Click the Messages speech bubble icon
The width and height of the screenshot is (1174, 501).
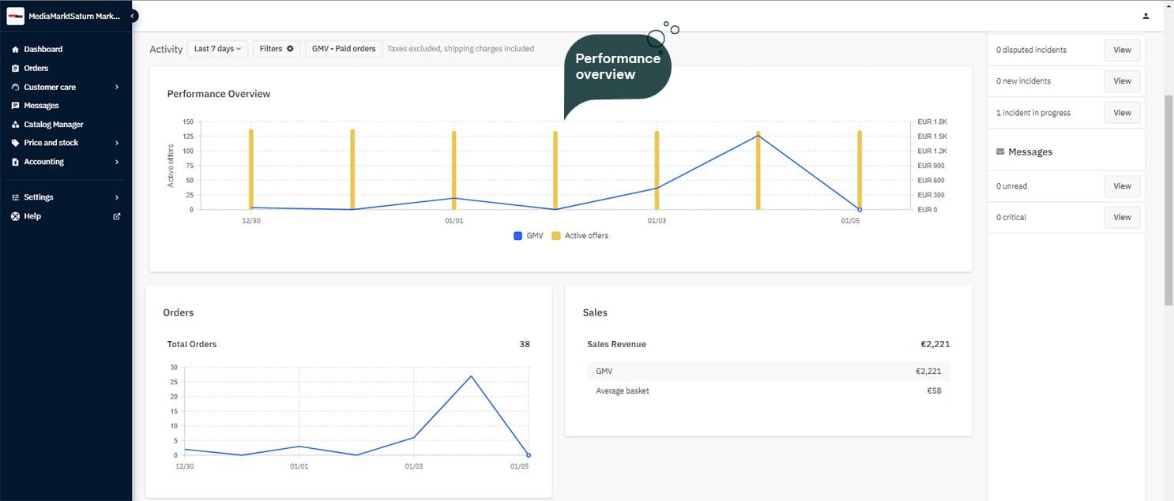pos(15,106)
